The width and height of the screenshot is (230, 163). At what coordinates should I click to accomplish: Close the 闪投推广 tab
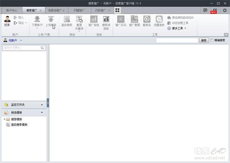point(109,10)
